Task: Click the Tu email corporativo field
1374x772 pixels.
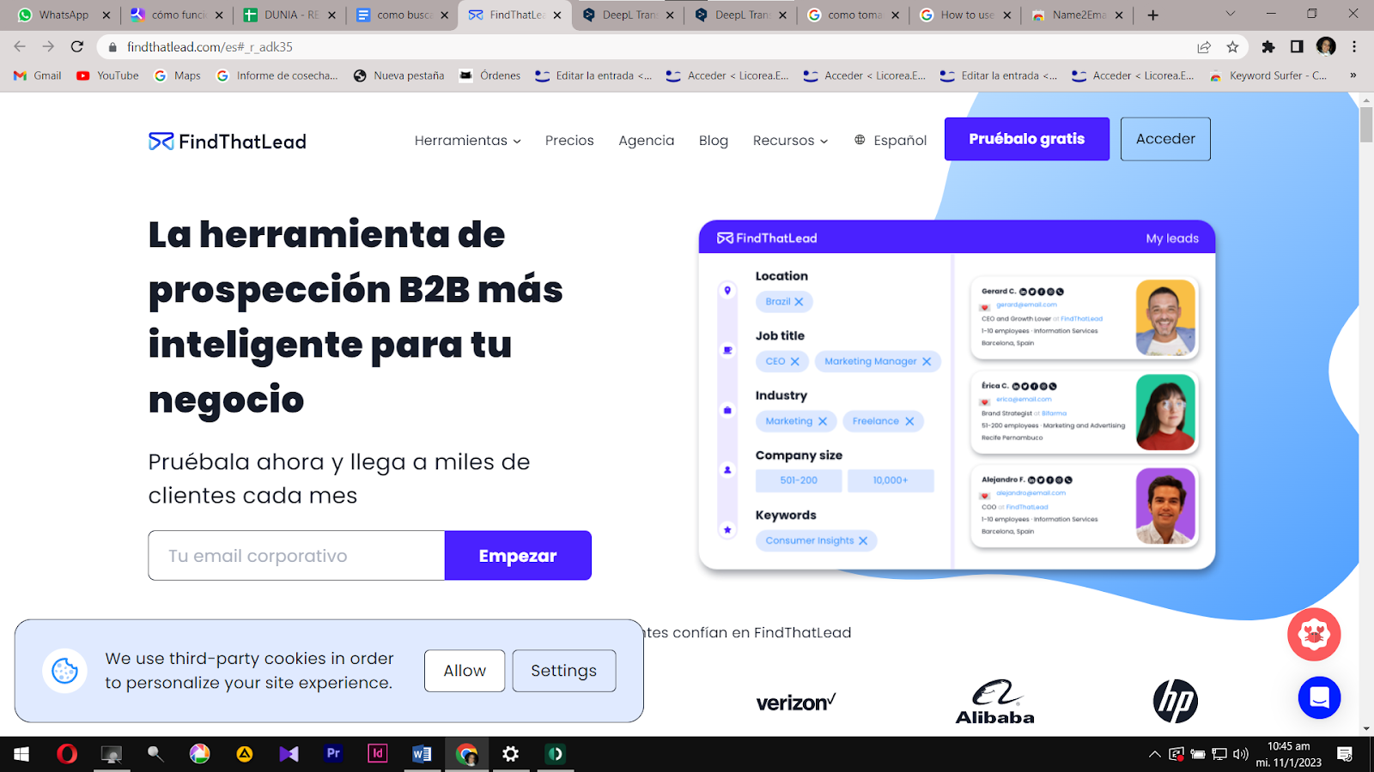Action: pyautogui.click(x=296, y=556)
